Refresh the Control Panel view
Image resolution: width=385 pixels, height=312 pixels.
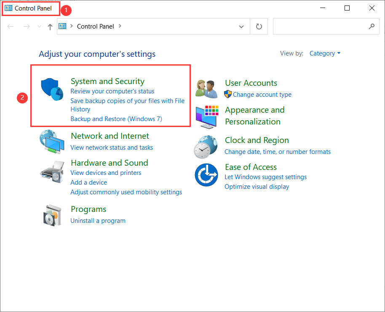[x=259, y=26]
